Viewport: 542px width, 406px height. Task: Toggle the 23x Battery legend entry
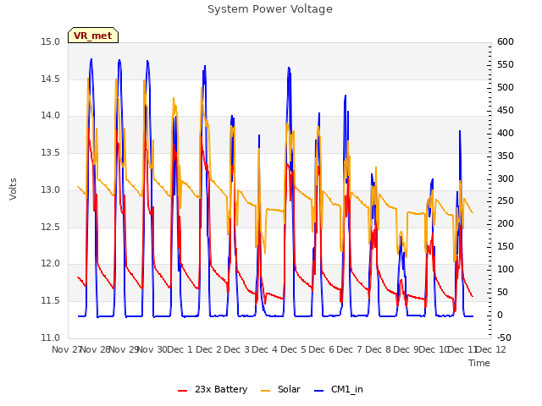pos(213,389)
